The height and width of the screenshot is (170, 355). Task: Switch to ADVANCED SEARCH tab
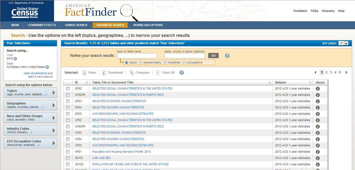110,25
